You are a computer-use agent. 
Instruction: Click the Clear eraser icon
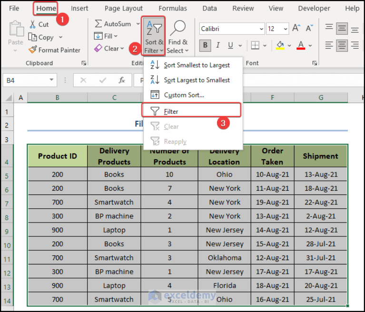(98, 49)
